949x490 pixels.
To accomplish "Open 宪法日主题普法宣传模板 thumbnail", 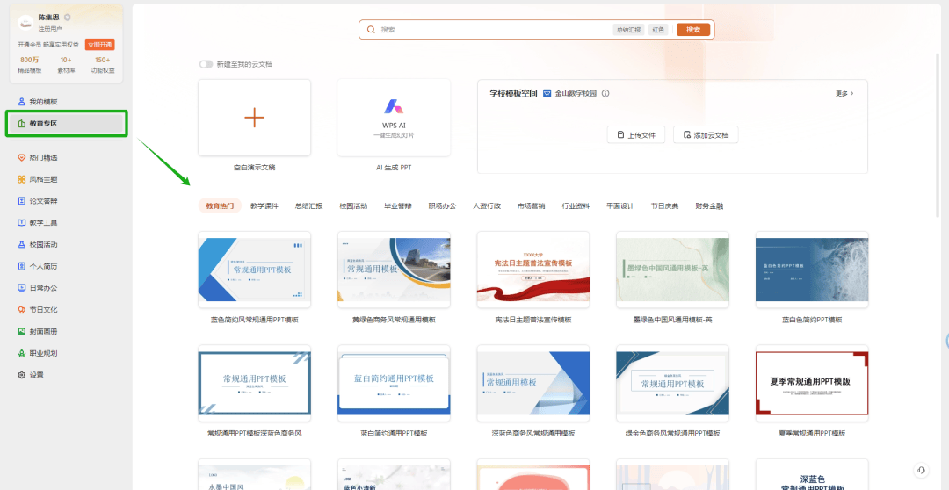I will tap(533, 270).
